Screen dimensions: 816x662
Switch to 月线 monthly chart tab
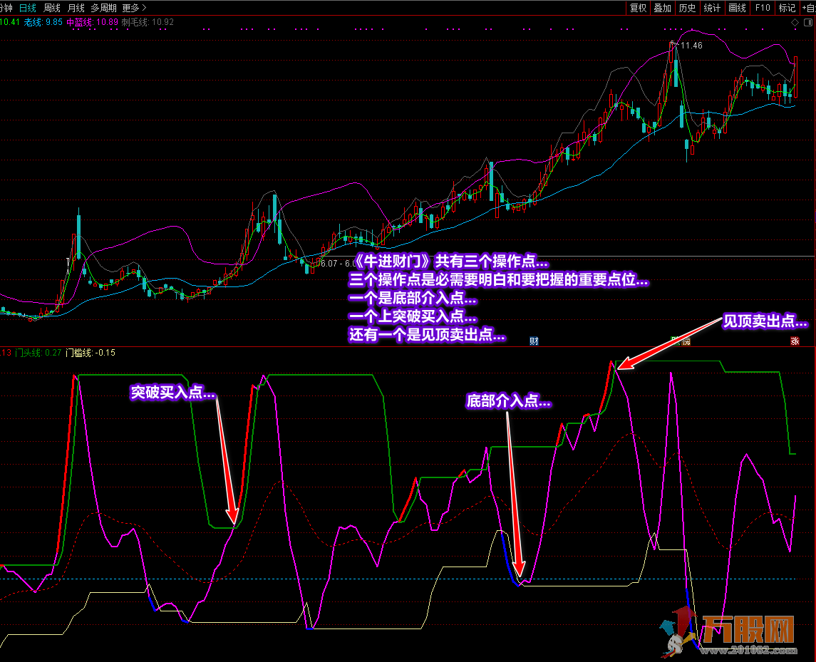(x=76, y=8)
